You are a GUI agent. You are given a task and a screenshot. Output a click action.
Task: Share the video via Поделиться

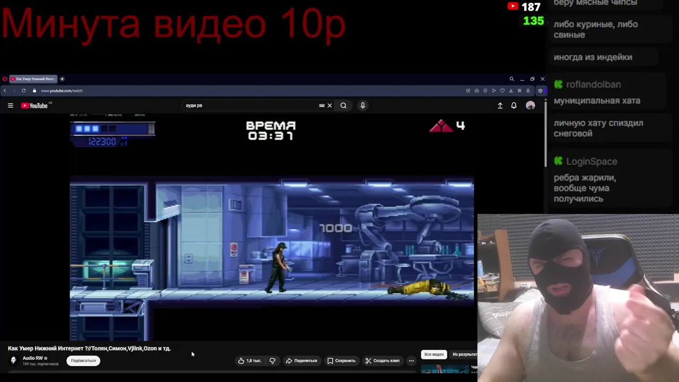301,361
